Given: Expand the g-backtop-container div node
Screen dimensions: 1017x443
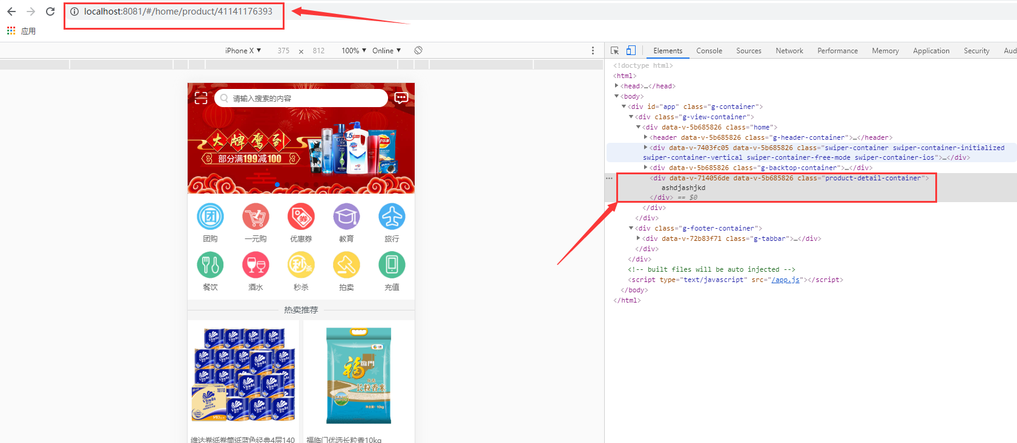Looking at the screenshot, I should pyautogui.click(x=645, y=168).
